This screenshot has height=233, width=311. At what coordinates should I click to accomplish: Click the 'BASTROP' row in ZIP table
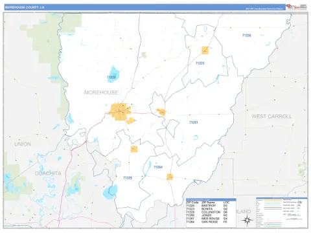207,206
